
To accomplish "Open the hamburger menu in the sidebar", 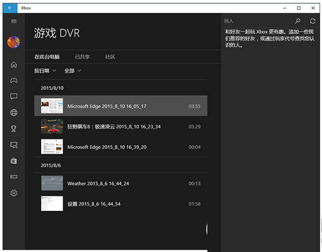I will (14, 21).
